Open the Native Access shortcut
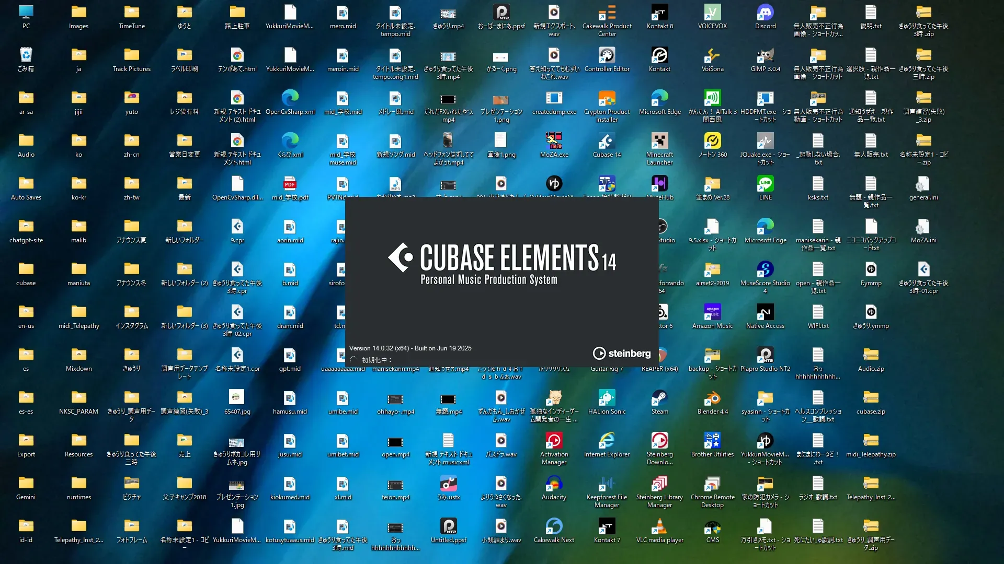The image size is (1004, 564). click(x=765, y=313)
